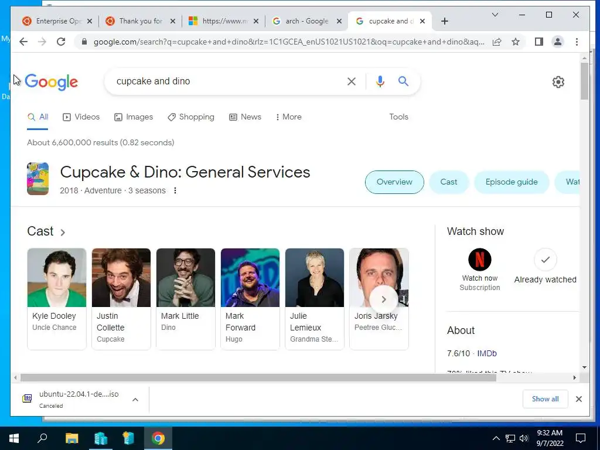This screenshot has width=600, height=450.
Task: Open Windows Start menu
Action: [14, 438]
